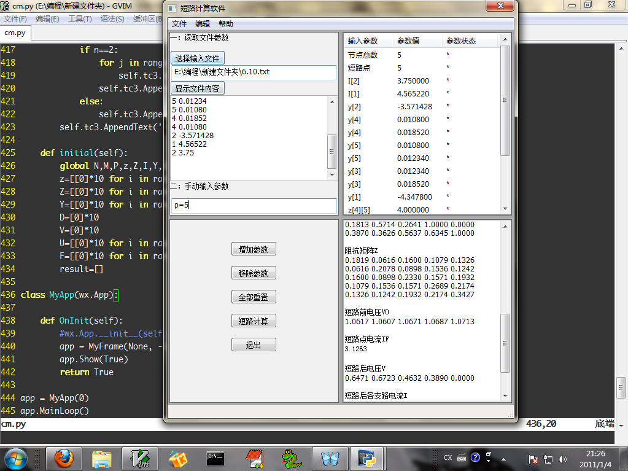Open the volume speaker tray icon
This screenshot has height=471, width=628.
[563, 459]
